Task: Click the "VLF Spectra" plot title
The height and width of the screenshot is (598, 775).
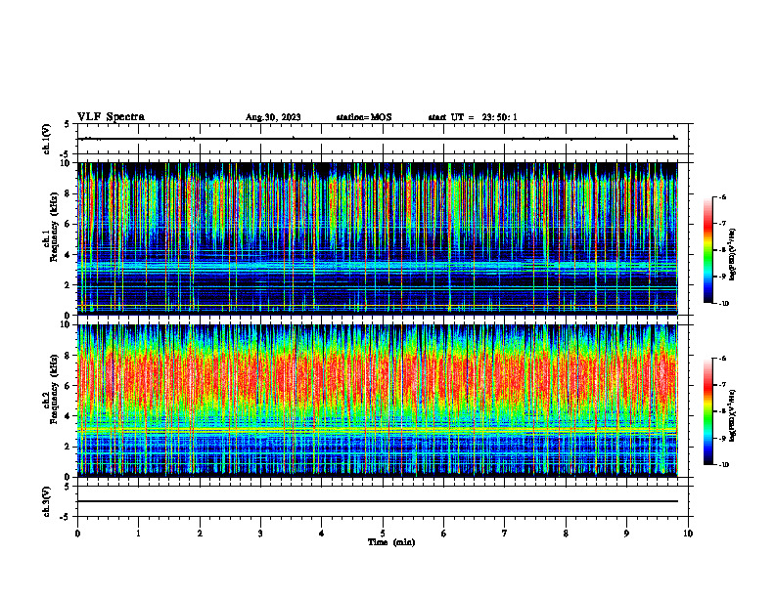Action: (x=111, y=117)
